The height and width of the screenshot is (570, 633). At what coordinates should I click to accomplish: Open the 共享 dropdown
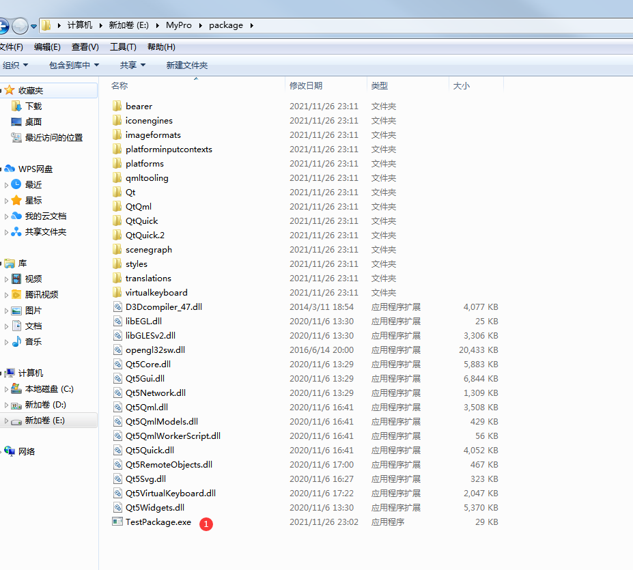click(x=133, y=65)
